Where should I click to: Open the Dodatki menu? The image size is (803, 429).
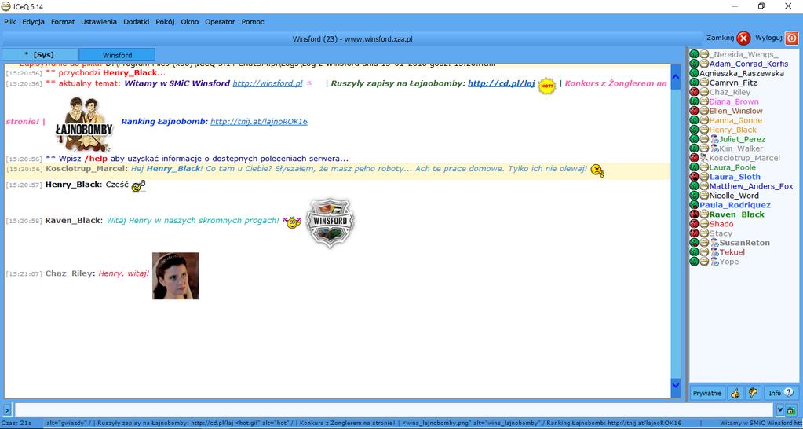[x=137, y=21]
